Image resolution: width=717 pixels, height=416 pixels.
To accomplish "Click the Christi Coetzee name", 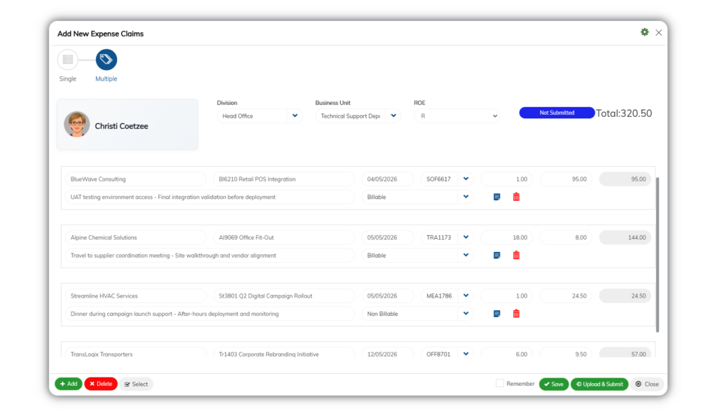I will [121, 126].
